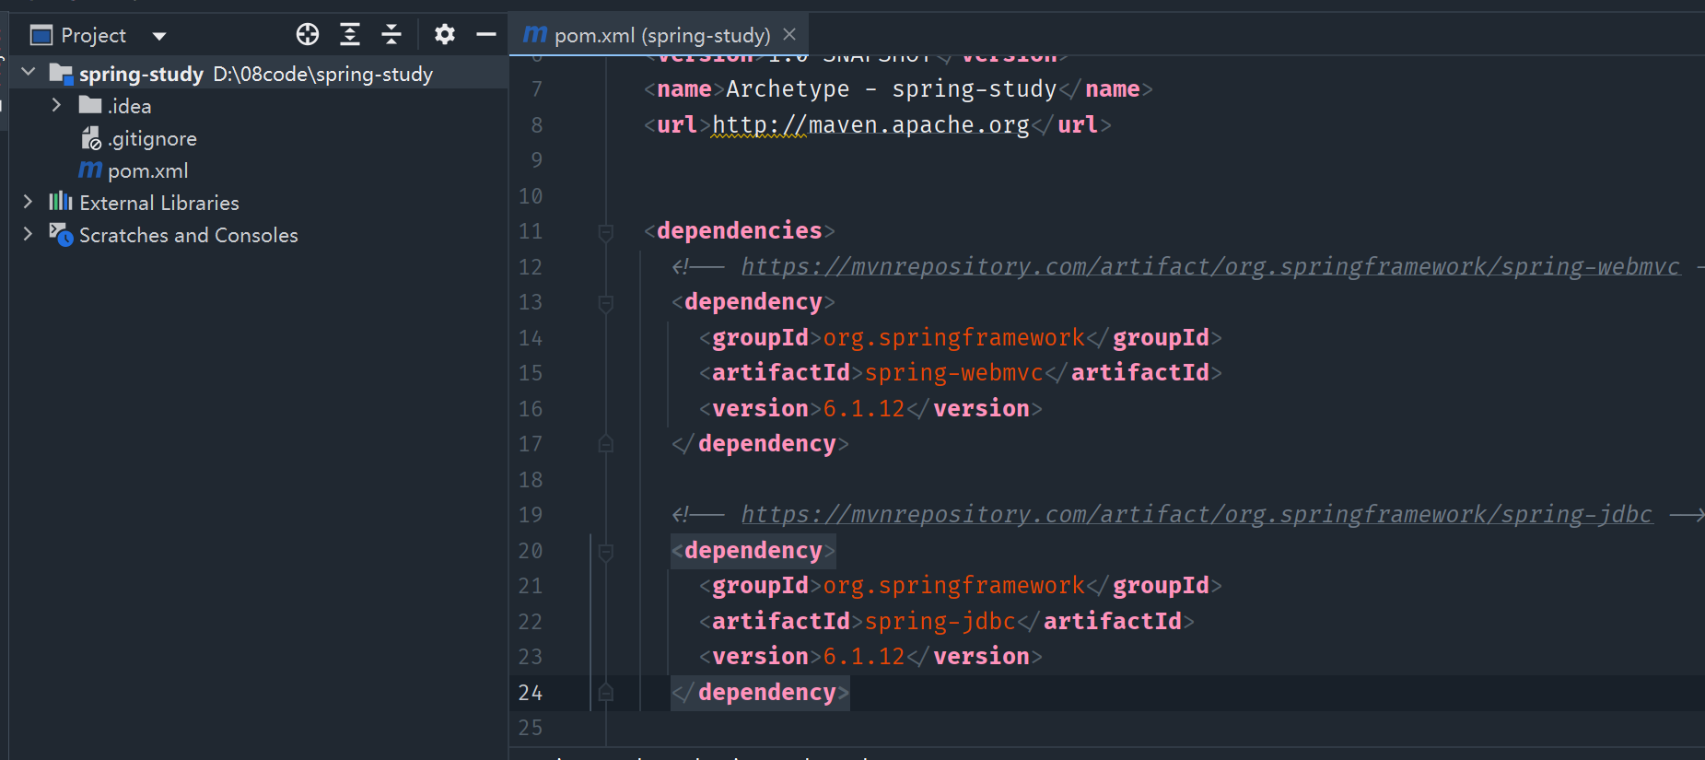Click the External Libraries bar-chart icon
This screenshot has width=1705, height=760.
[x=61, y=201]
